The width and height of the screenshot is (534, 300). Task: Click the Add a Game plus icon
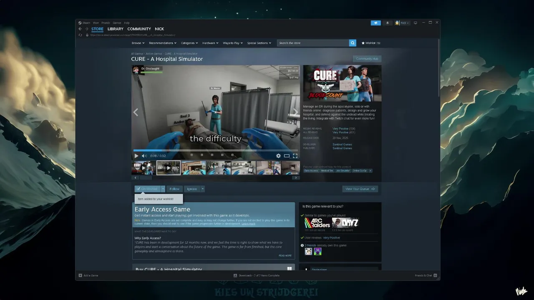(81, 275)
